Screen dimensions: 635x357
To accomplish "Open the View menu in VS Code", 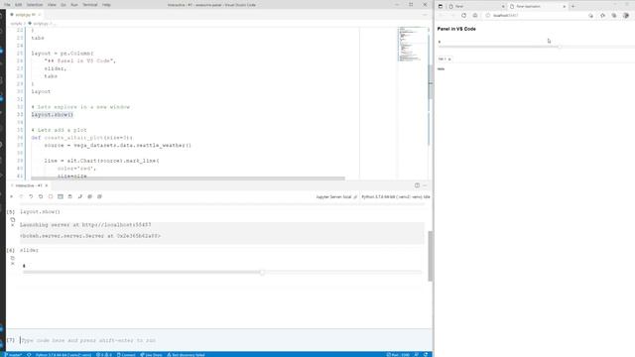I will click(x=52, y=5).
